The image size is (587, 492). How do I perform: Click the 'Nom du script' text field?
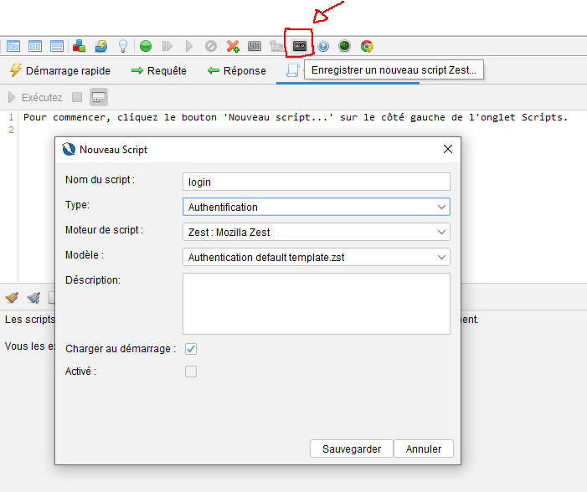(316, 182)
